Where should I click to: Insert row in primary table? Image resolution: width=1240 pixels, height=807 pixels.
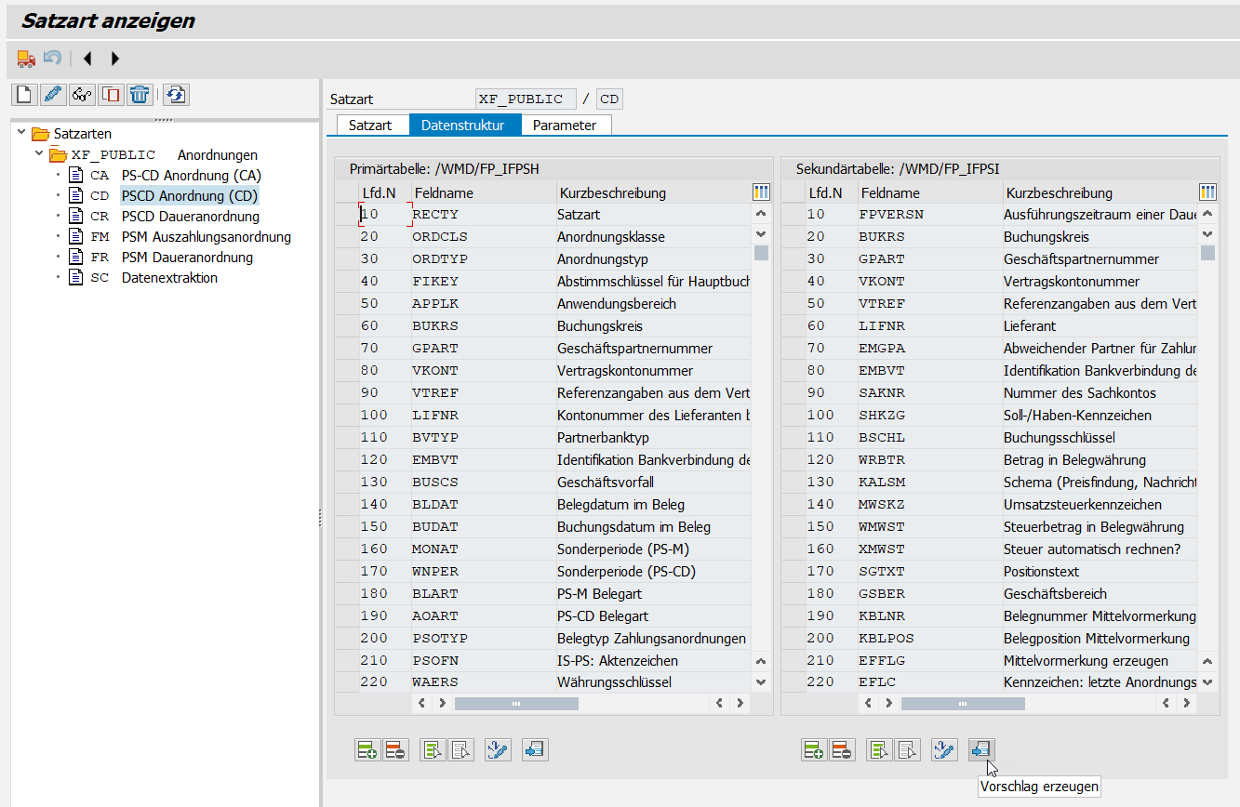tap(367, 750)
